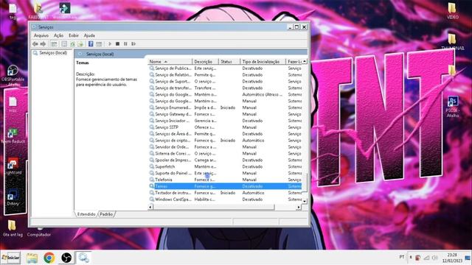Restart the service with the restart icon
This screenshot has width=472, height=265.
pos(133,44)
